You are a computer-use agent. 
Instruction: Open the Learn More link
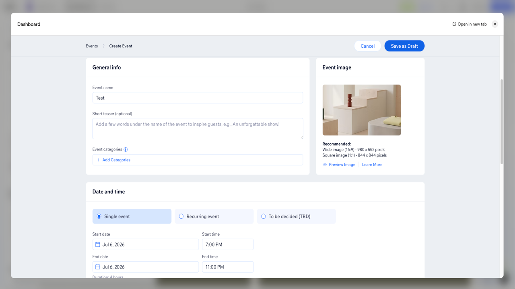[372, 165]
